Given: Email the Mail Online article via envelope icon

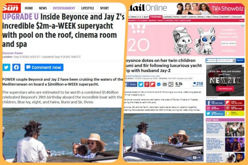Looking at the screenshot, I should tap(165, 84).
